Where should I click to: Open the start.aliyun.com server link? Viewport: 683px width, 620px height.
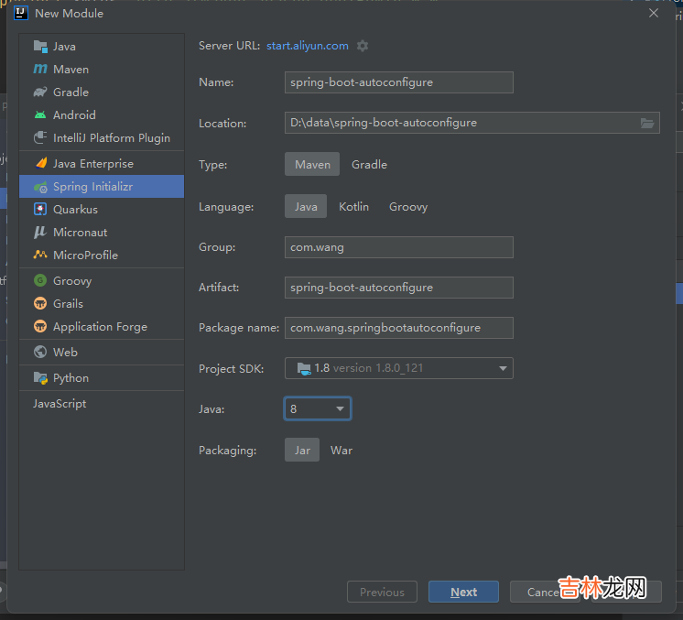[307, 46]
